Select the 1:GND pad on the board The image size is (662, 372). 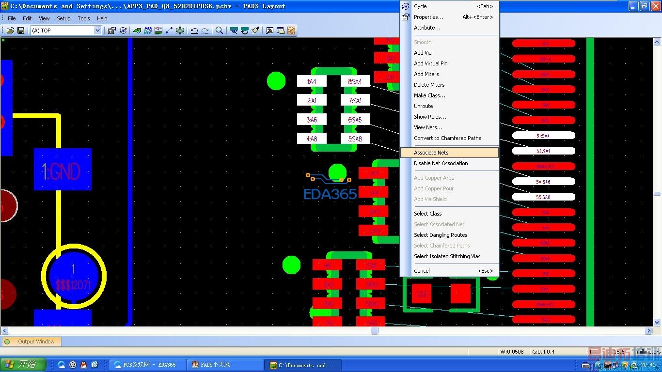coord(63,170)
